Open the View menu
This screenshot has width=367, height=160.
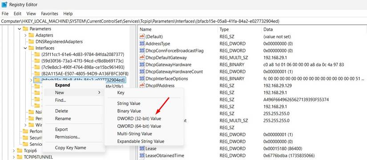[31, 14]
